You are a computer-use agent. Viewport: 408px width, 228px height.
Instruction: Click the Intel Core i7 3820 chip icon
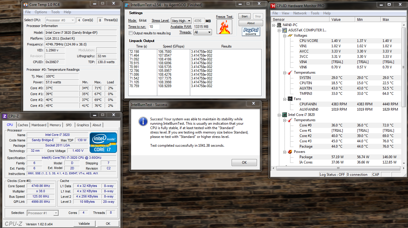tap(285, 115)
